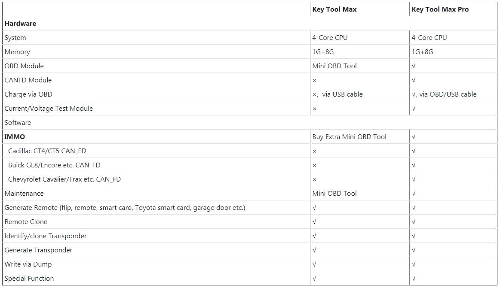The width and height of the screenshot is (500, 288).
Task: Click the Key Tool Max Pro header
Action: pyautogui.click(x=440, y=9)
